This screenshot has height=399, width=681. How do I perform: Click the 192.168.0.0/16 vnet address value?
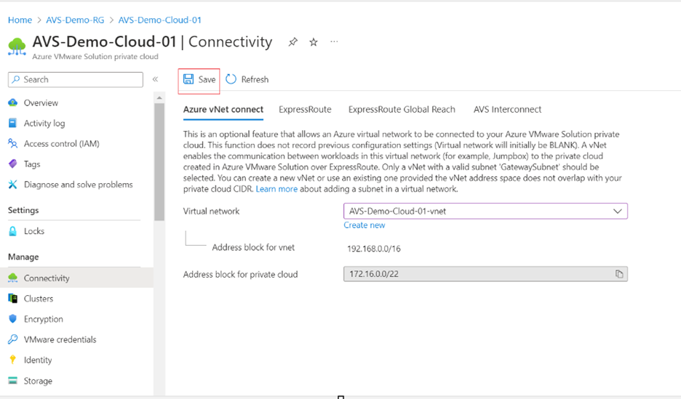[374, 249]
